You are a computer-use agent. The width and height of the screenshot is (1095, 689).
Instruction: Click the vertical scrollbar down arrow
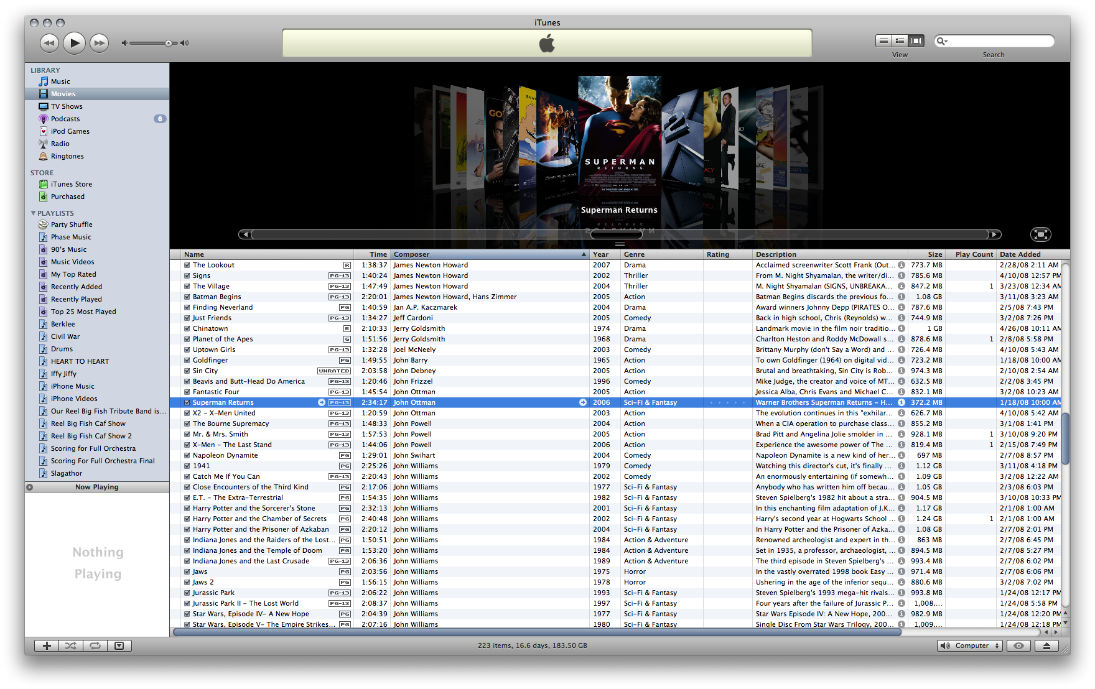[x=1065, y=622]
